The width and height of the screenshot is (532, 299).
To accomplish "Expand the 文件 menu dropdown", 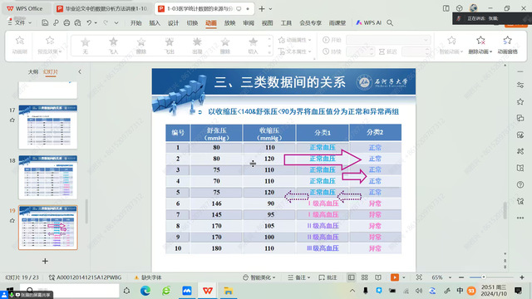I will coord(20,22).
